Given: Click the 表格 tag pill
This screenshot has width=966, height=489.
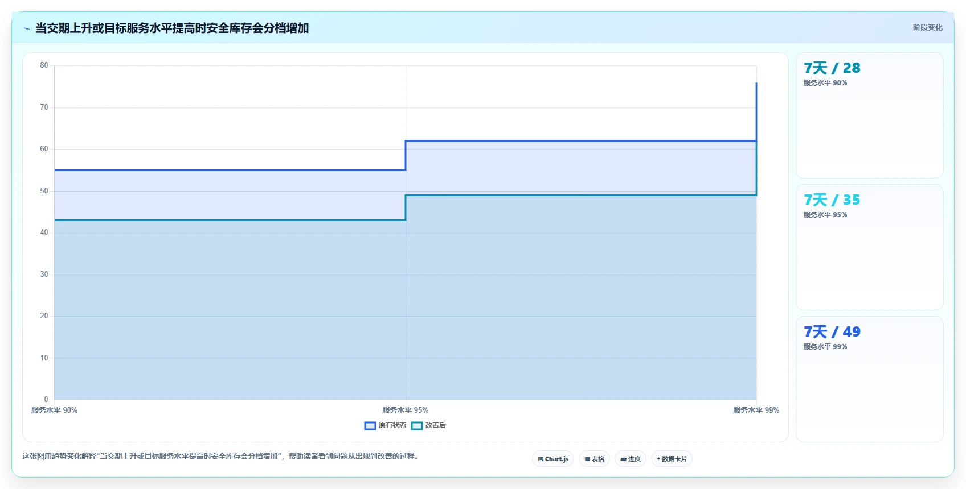Looking at the screenshot, I should point(595,459).
